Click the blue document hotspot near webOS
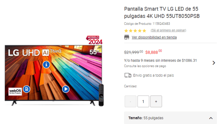The width and height of the screenshot is (223, 124). (x=26, y=89)
